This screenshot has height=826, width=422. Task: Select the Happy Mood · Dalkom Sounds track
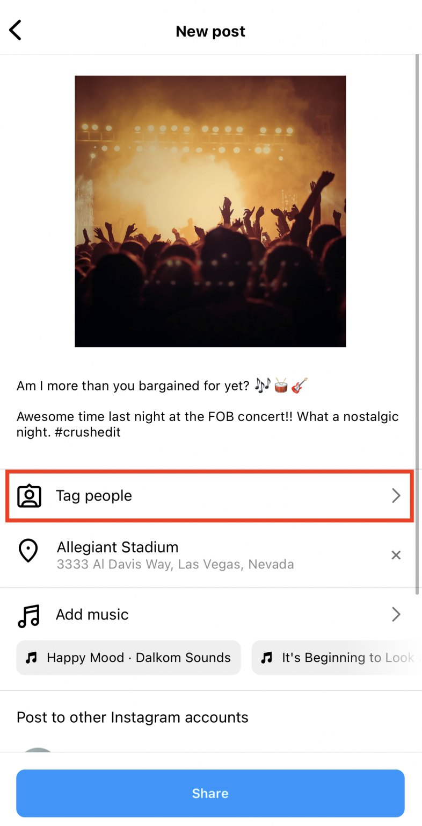click(128, 658)
